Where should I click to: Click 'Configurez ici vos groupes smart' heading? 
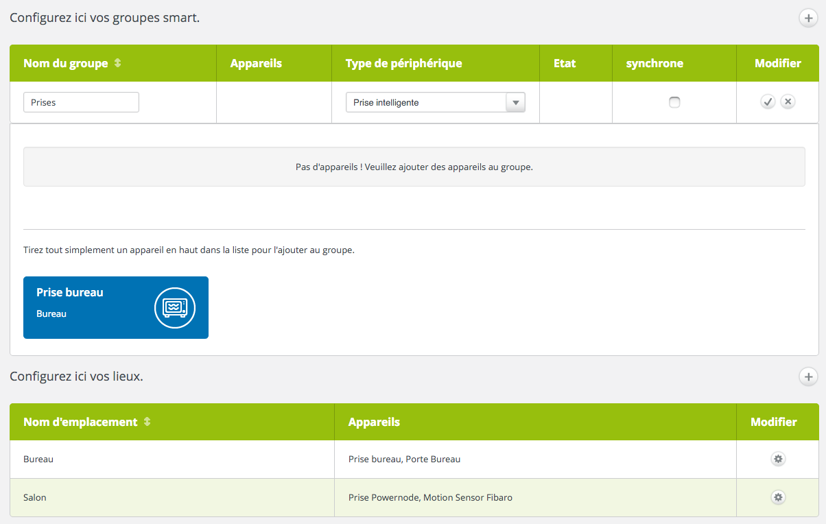104,18
